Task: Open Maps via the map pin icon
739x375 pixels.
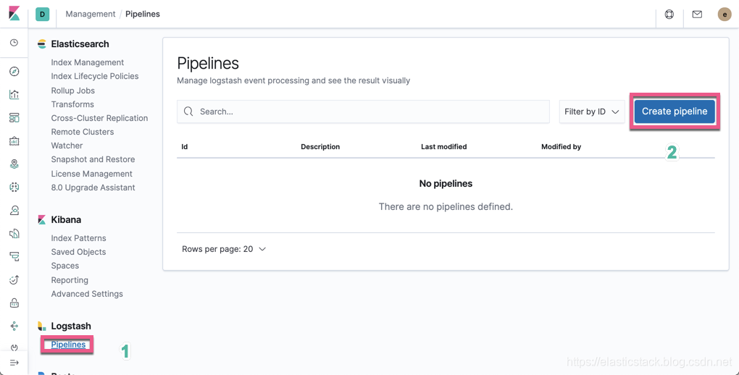Action: [x=14, y=164]
